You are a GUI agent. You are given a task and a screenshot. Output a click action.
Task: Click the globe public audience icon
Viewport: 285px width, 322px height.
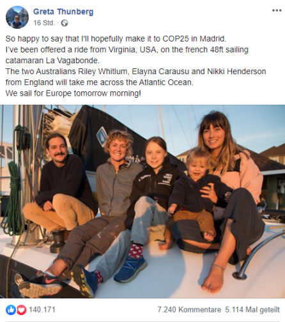[x=65, y=23]
